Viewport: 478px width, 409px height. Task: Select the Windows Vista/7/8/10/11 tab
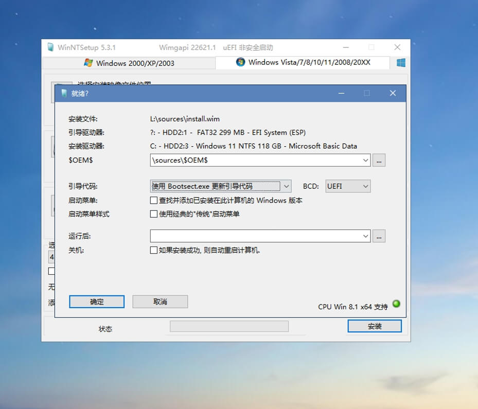304,62
